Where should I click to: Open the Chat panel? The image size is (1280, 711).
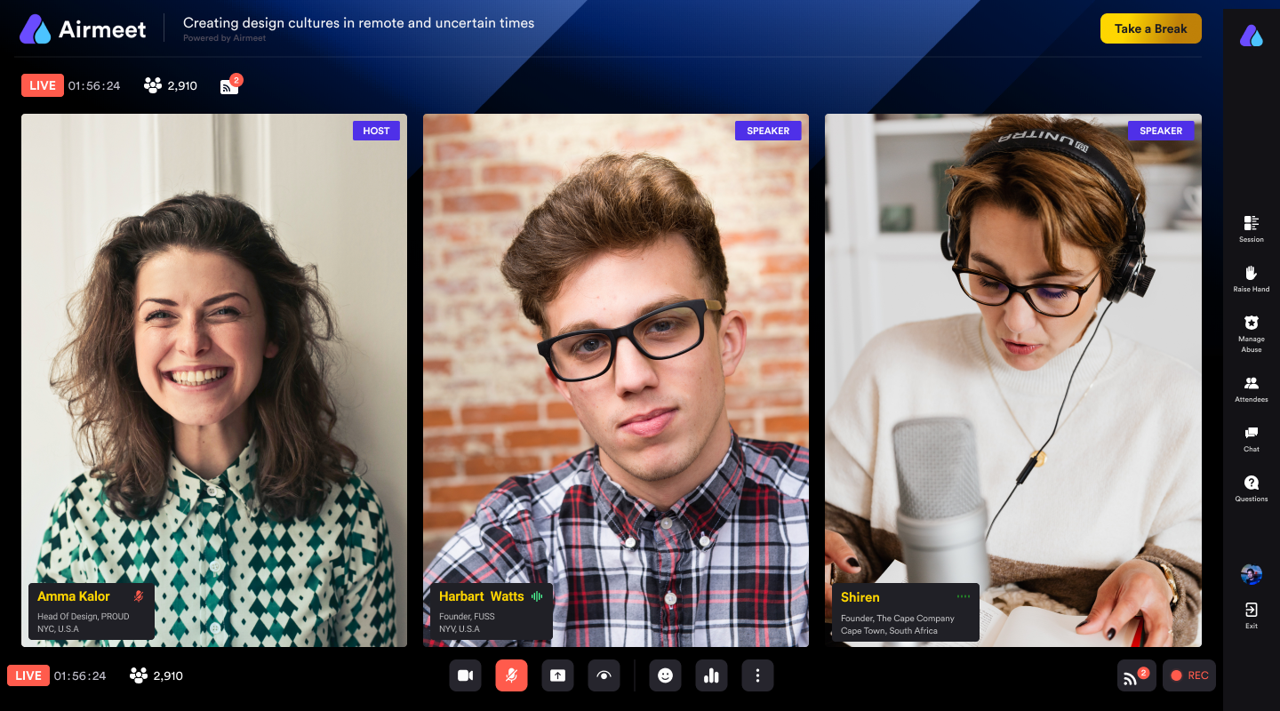pyautogui.click(x=1251, y=437)
